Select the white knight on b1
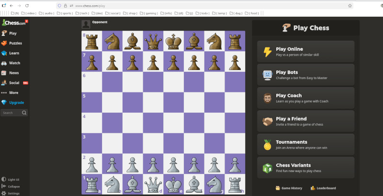The width and height of the screenshot is (383, 196). [112, 184]
